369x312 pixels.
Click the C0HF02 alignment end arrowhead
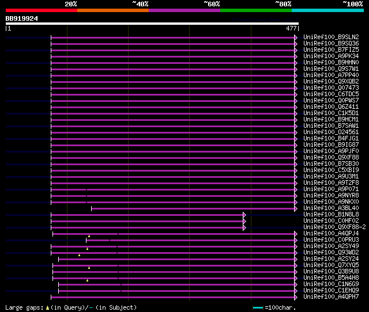point(244,221)
